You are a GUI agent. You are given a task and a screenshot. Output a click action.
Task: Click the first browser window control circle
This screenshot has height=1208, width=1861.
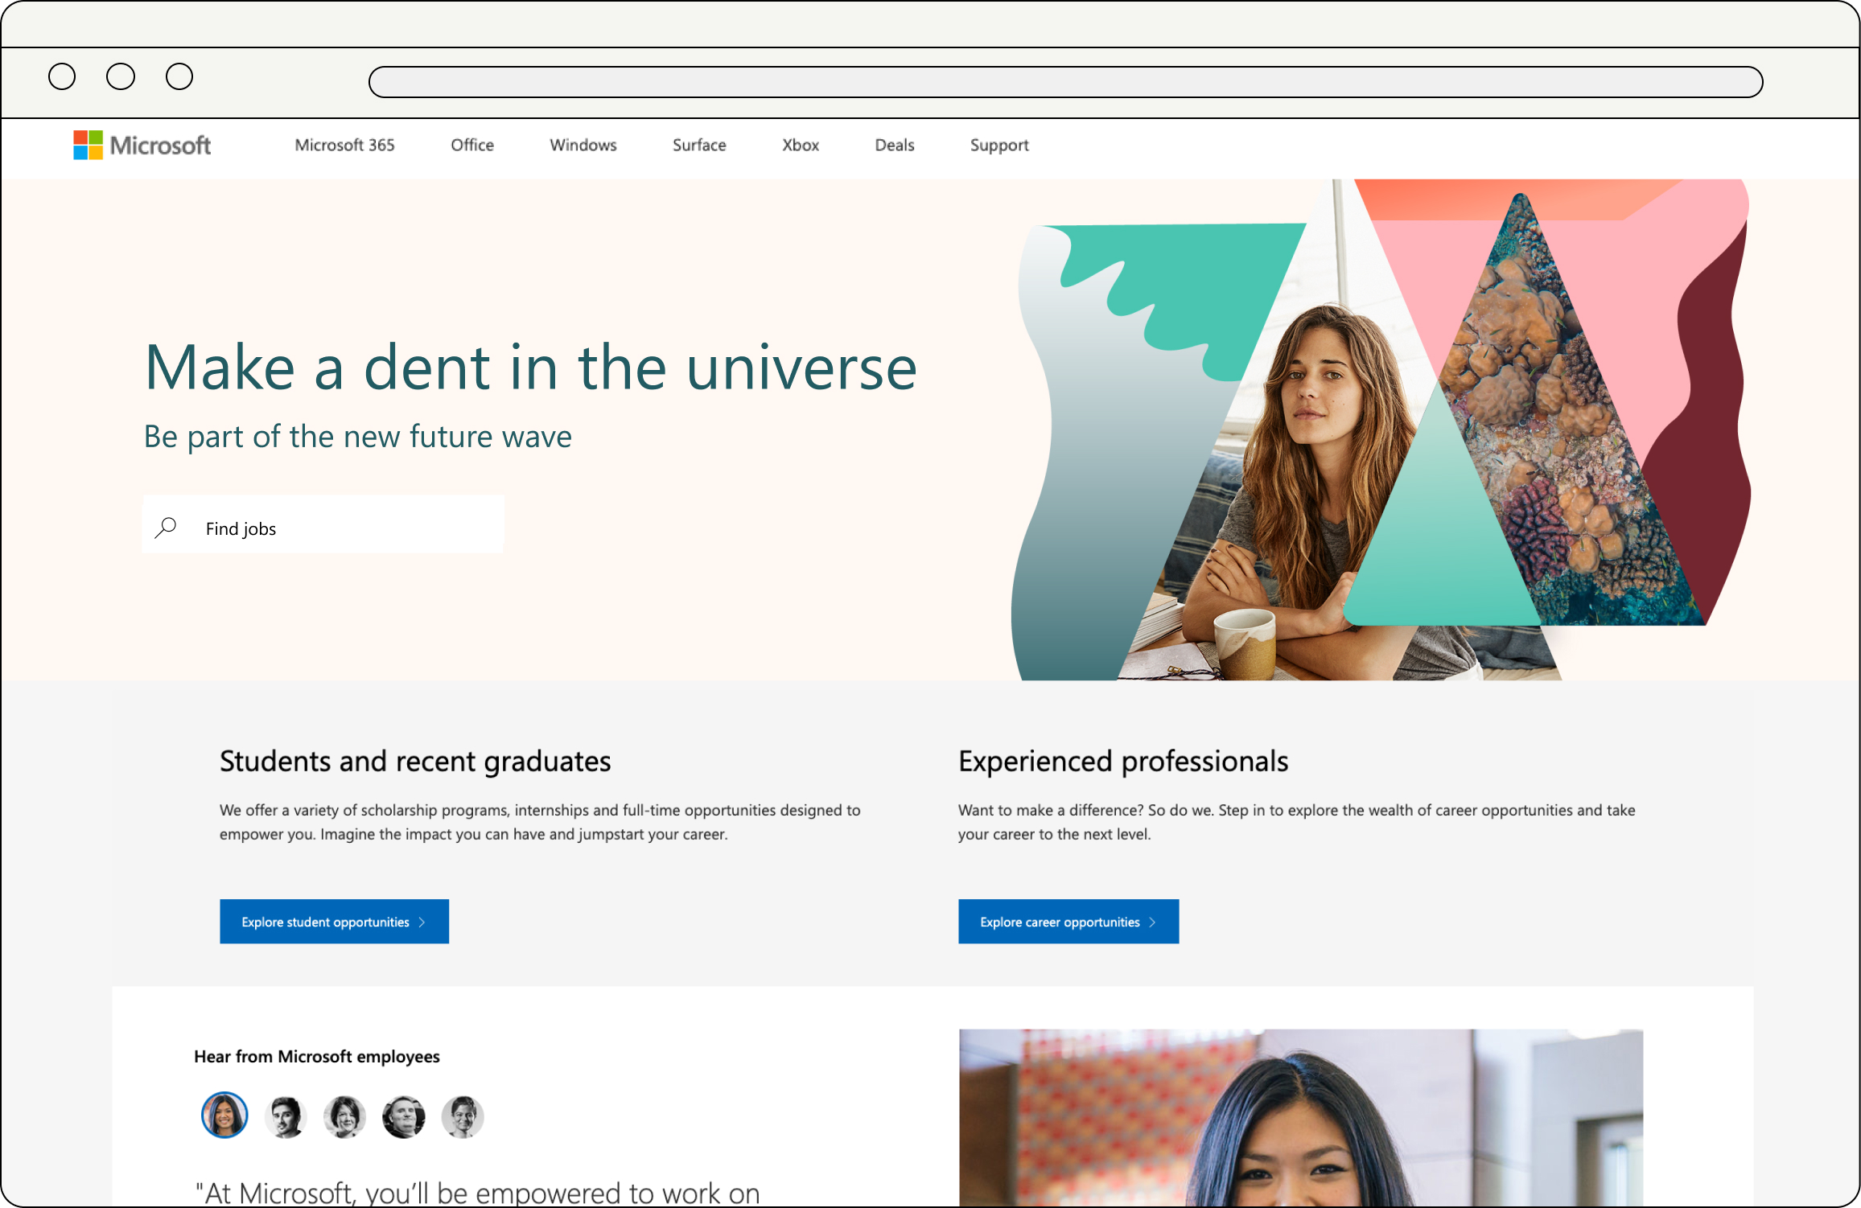62,76
